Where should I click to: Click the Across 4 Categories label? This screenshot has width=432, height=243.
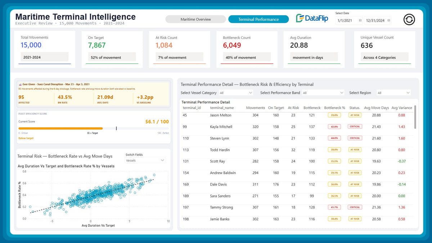[379, 58]
